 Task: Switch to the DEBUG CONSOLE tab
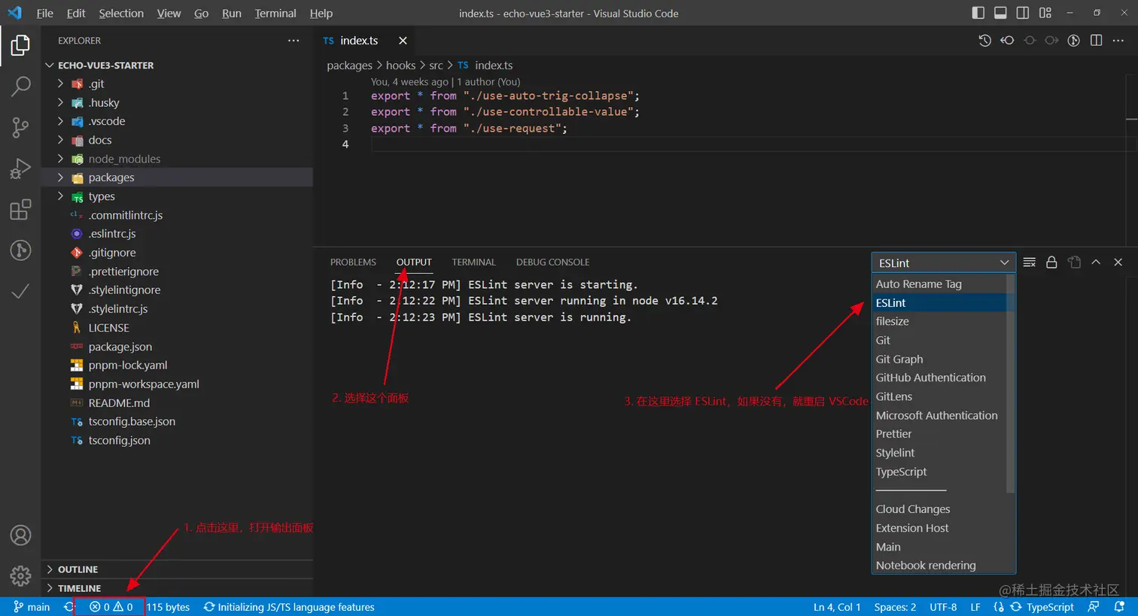click(x=552, y=262)
